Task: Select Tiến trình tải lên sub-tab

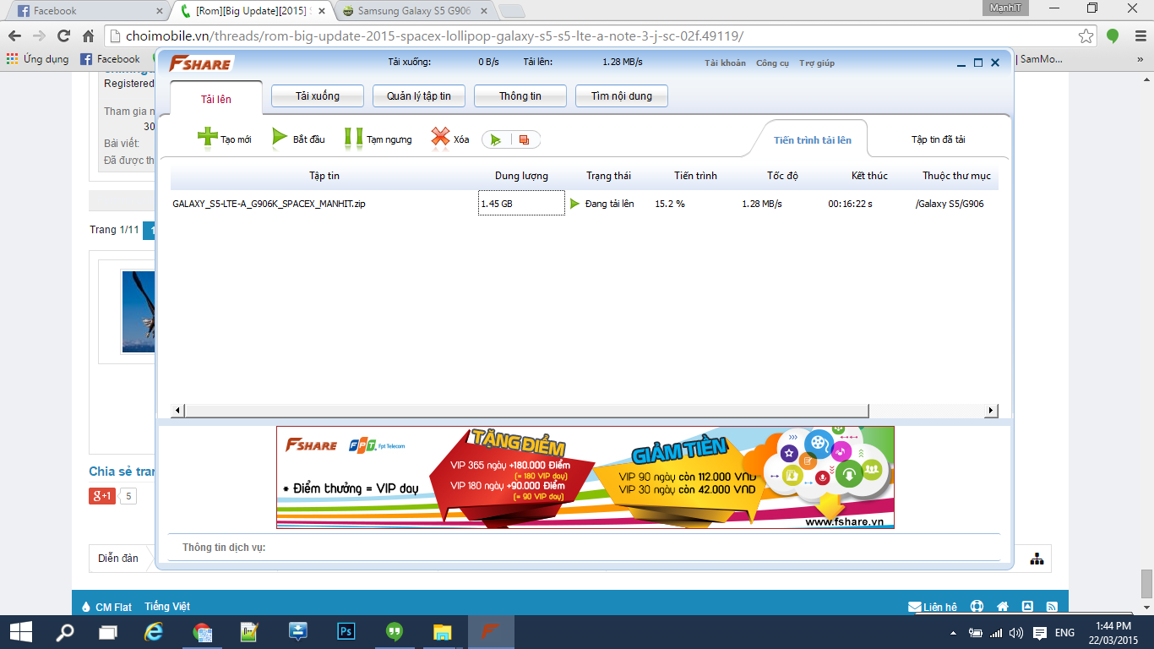Action: coord(813,140)
